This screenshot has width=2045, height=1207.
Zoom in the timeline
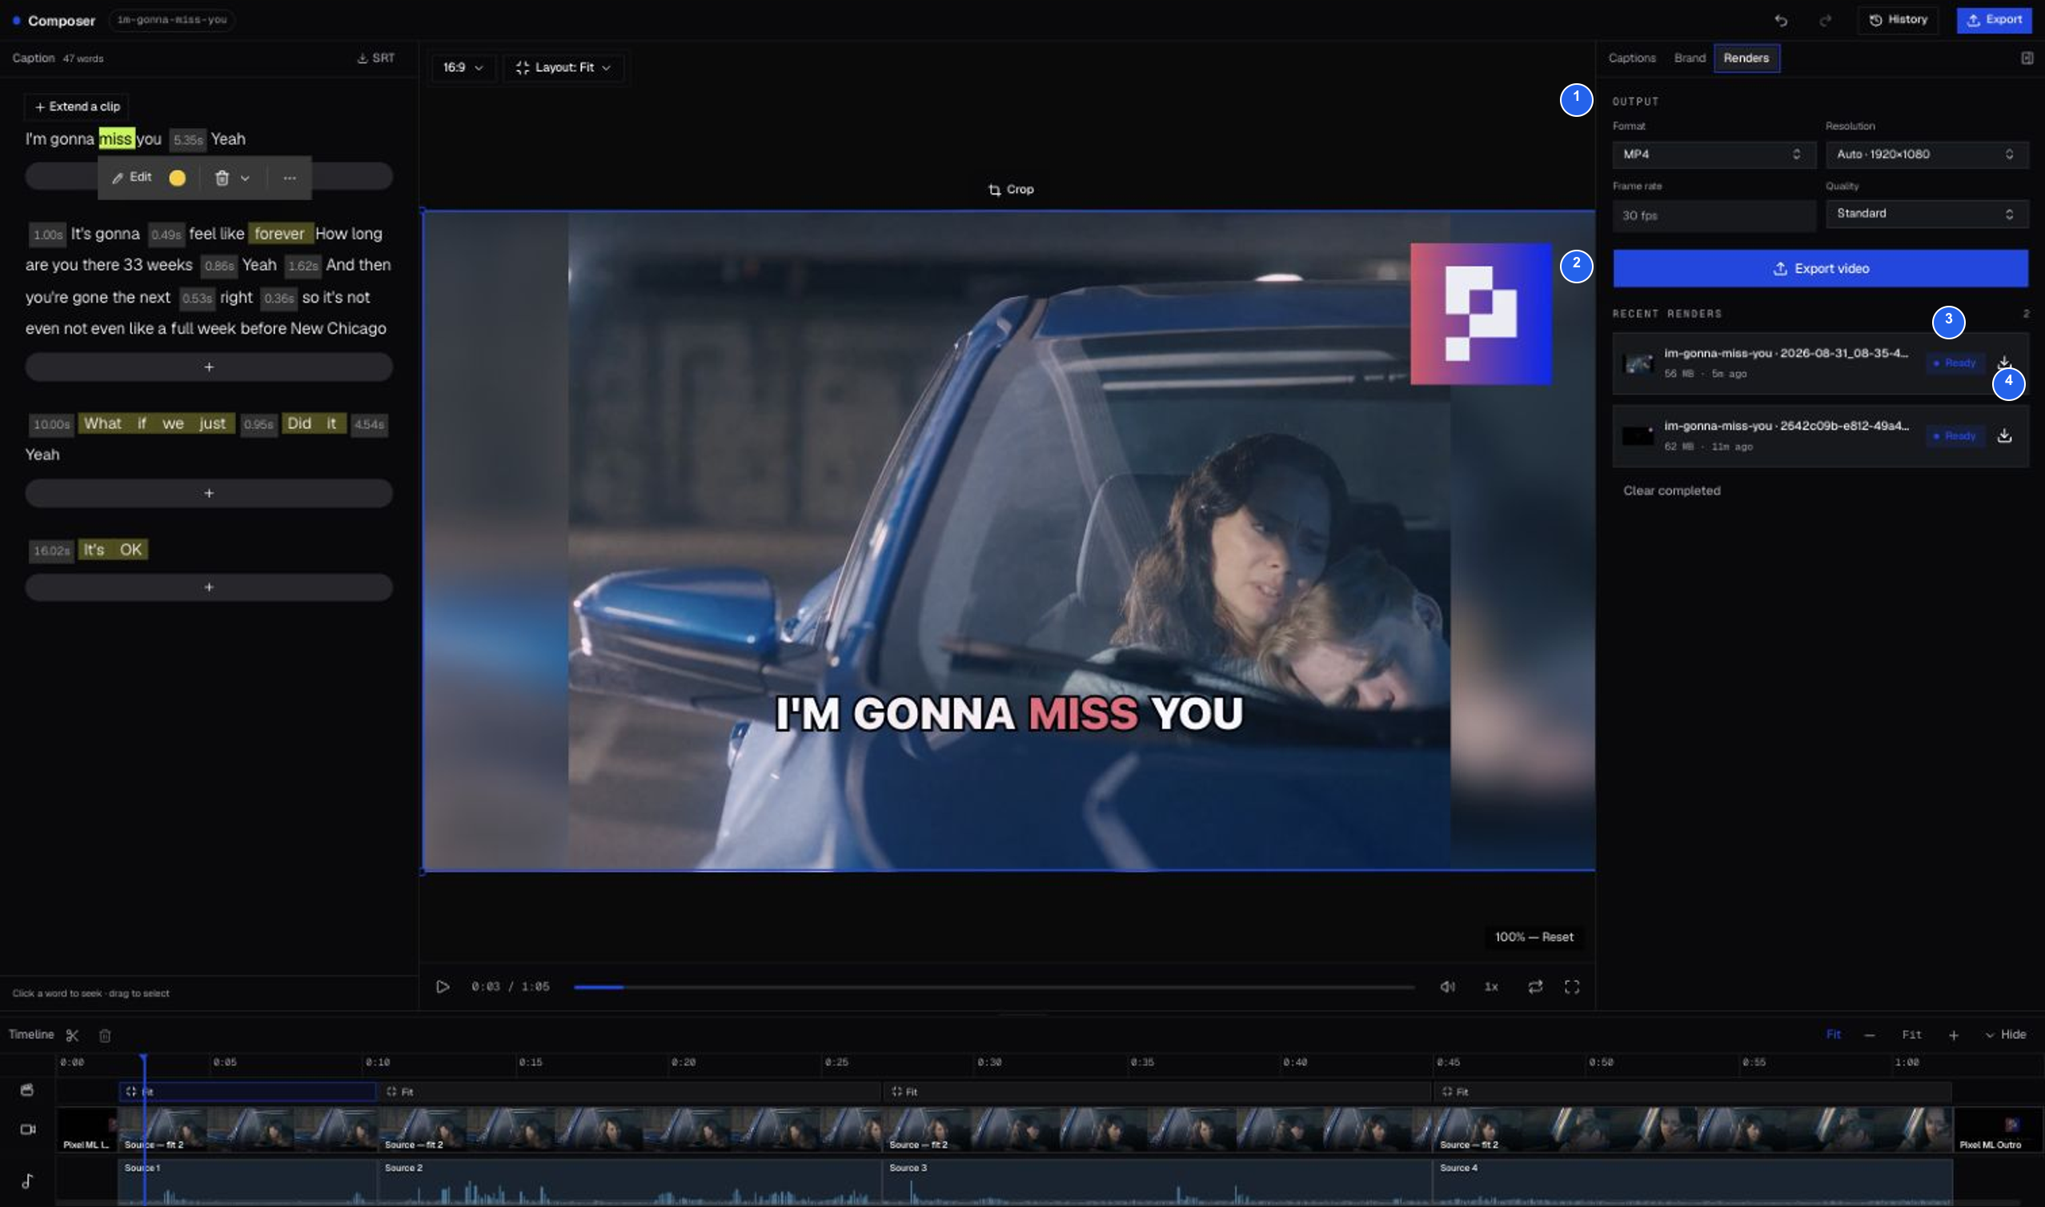tap(1953, 1036)
